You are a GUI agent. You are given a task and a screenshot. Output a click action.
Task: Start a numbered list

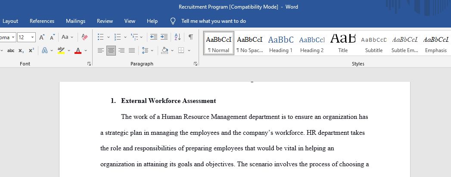[x=117, y=37]
